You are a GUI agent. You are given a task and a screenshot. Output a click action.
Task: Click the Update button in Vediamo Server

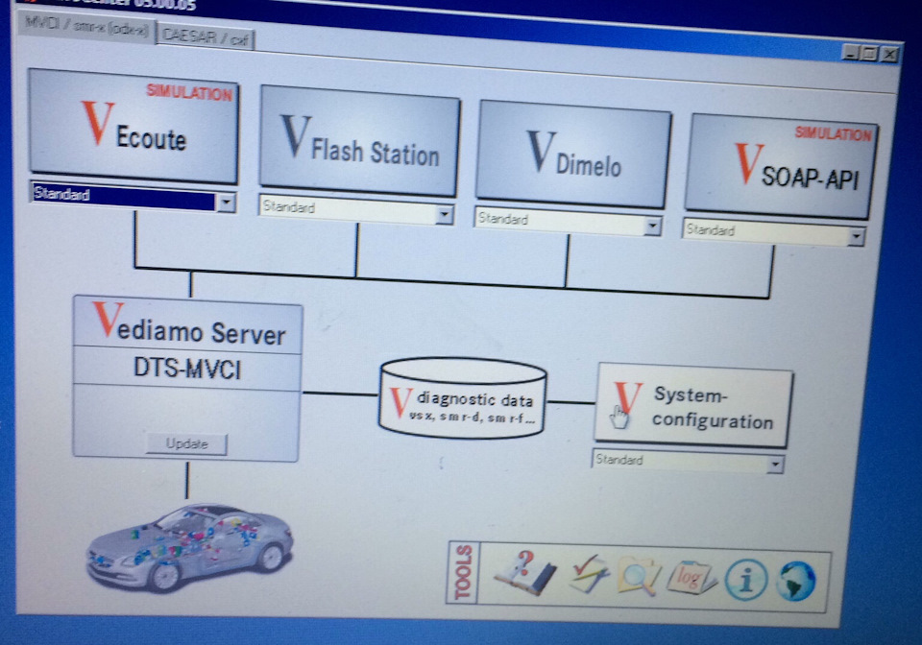point(186,443)
